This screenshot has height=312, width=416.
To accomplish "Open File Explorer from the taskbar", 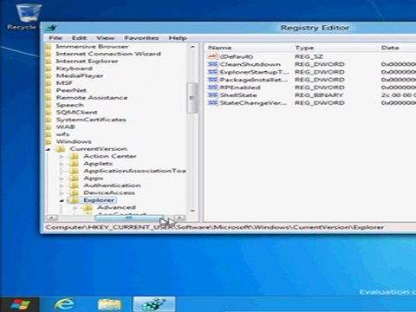I will 109,304.
